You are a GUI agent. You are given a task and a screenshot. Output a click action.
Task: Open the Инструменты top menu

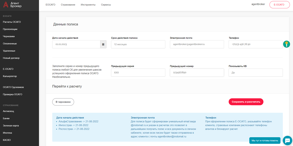coord(88,5)
